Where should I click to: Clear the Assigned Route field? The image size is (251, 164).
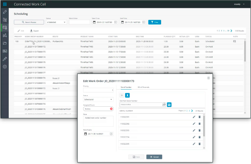pos(112,108)
